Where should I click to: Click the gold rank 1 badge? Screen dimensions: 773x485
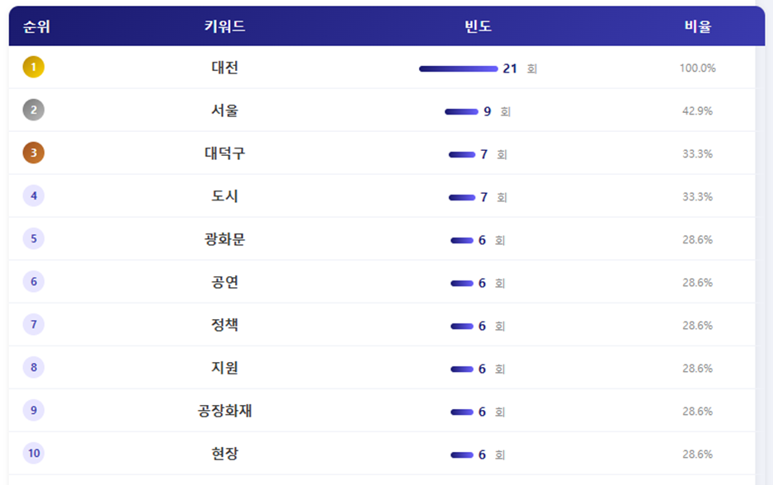[34, 68]
